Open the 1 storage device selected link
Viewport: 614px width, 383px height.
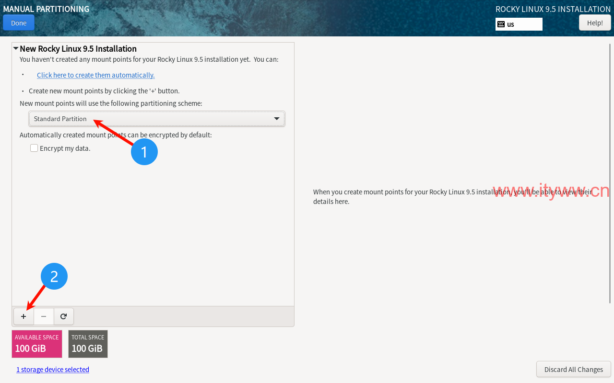tap(53, 370)
